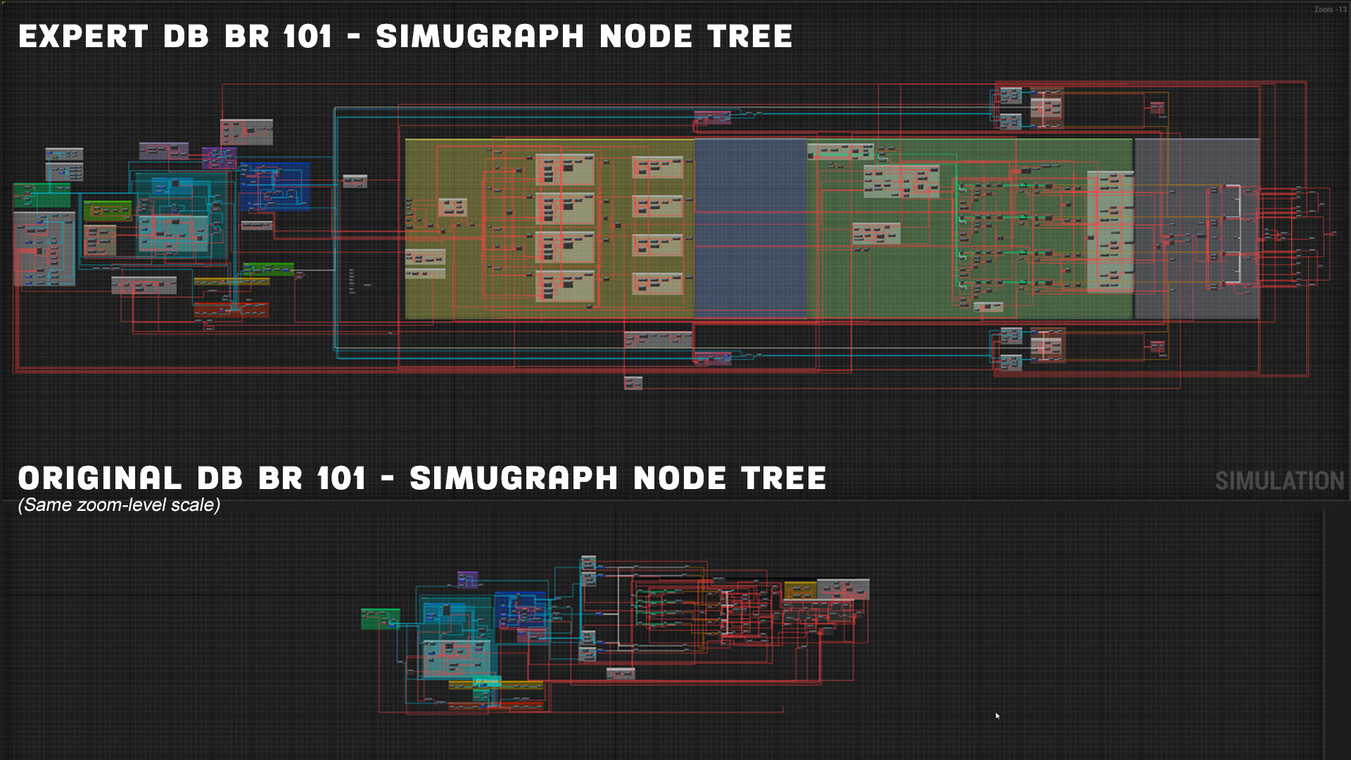
Task: Select the royal blue frame in original tree
Action: point(521,611)
